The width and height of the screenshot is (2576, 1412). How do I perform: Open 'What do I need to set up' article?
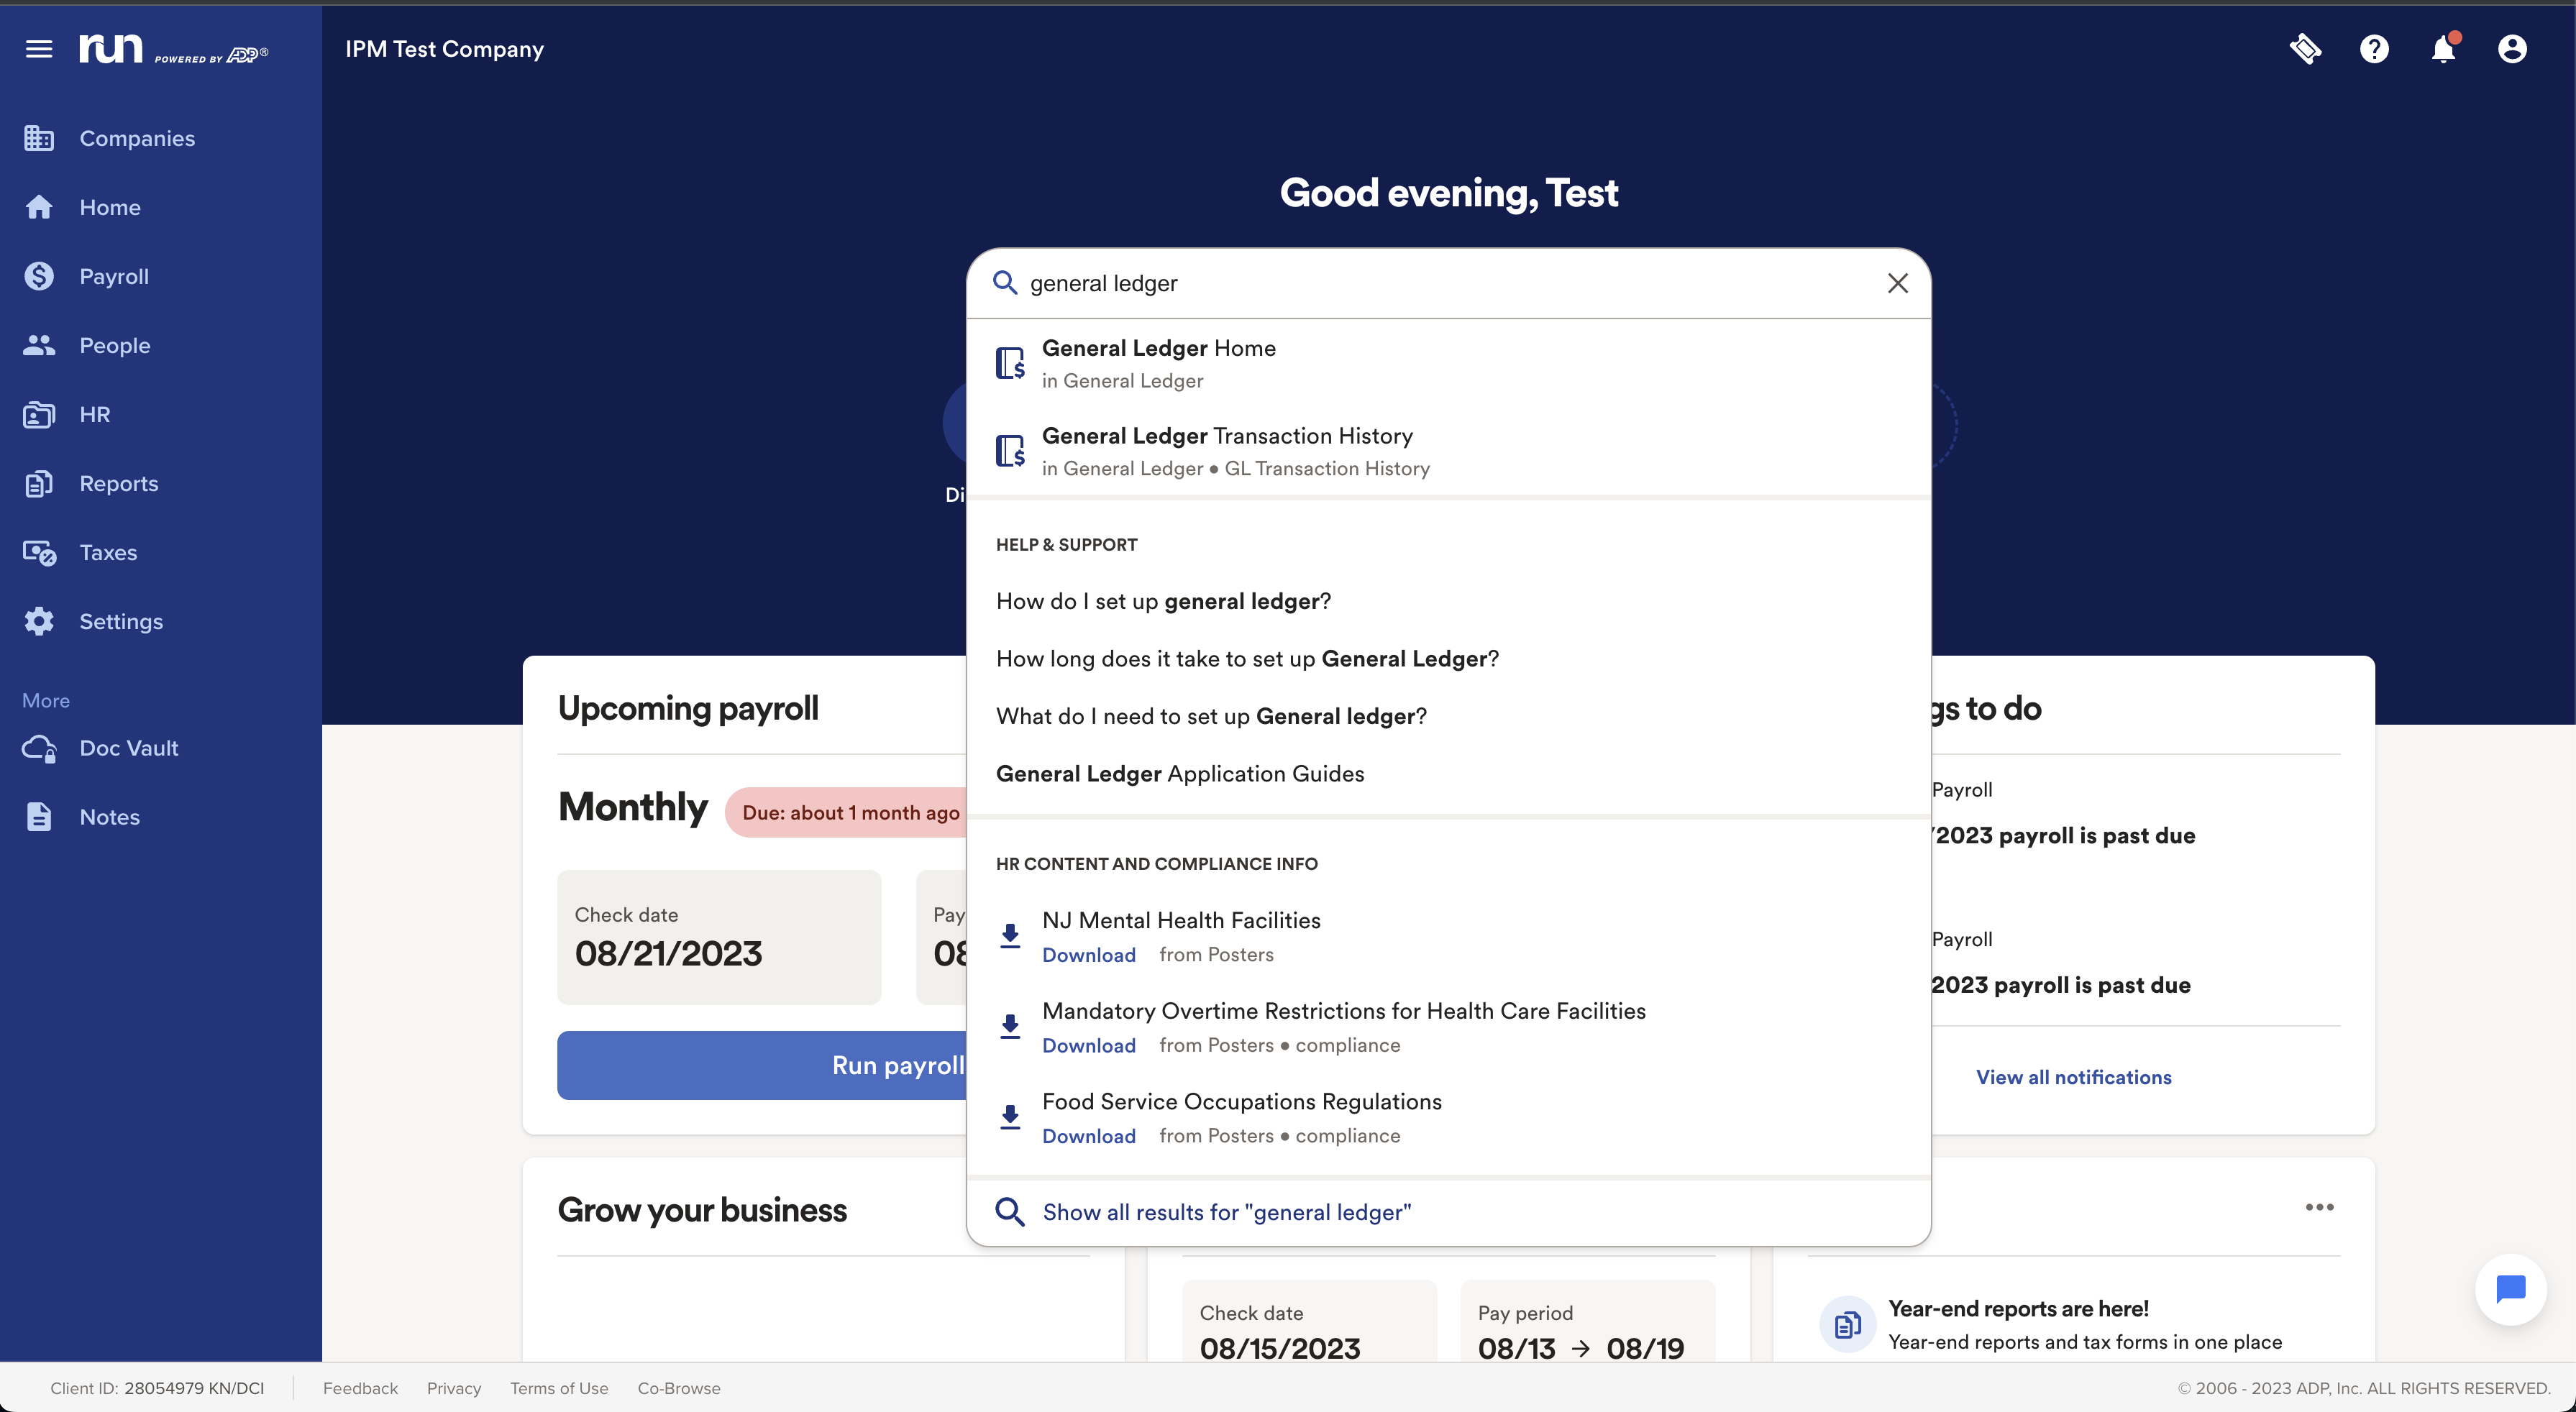pos(1211,716)
